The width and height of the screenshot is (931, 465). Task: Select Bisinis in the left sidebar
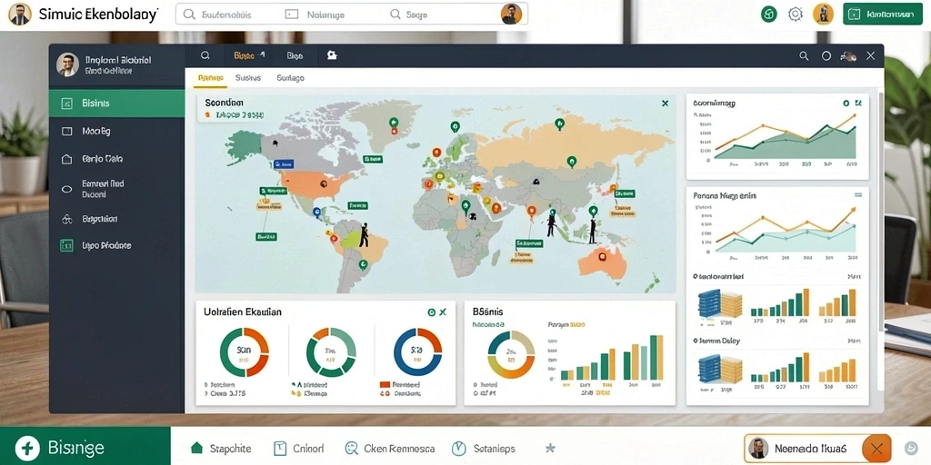[117, 104]
